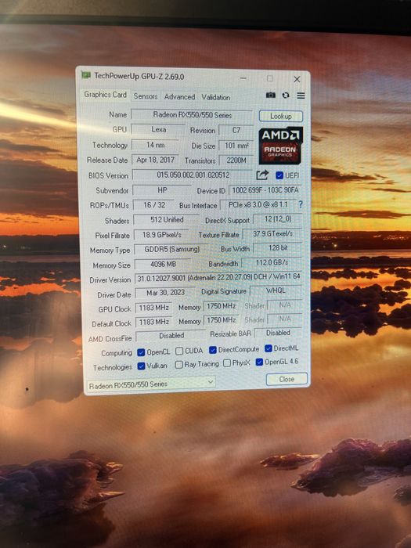The image size is (411, 548).
Task: Click the GPU Clock row Memory 1750 MHz
Action: point(222,306)
